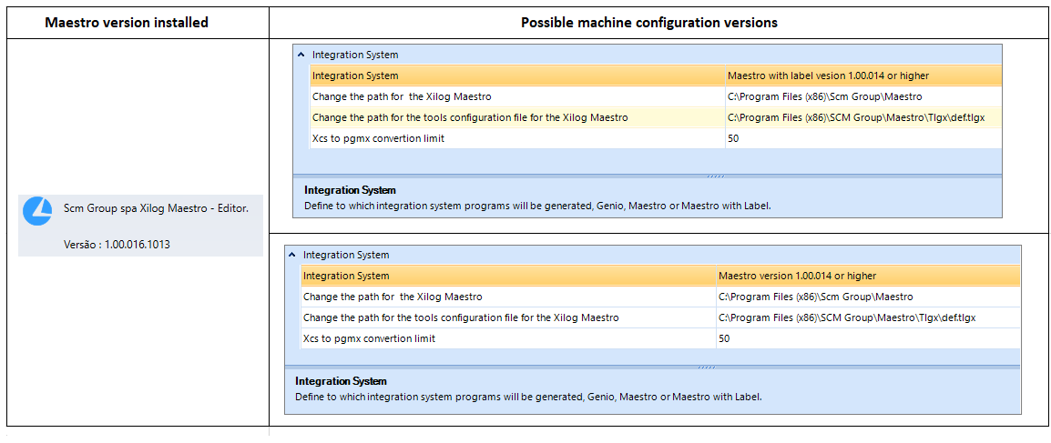Edit the upper tools configuration file path
Viewport: 1051px width, 443px height.
pos(863,117)
